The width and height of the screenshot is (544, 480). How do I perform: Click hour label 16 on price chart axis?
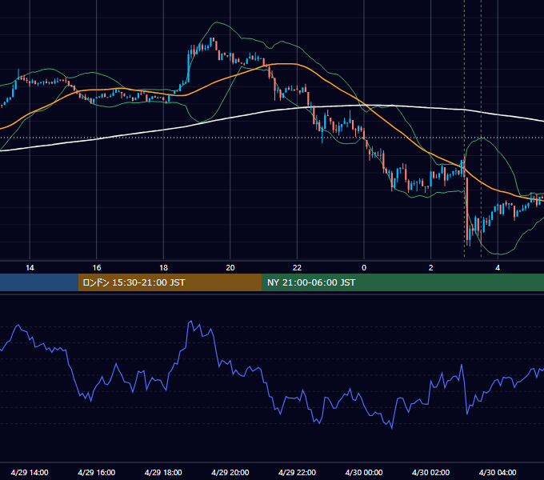(97, 268)
